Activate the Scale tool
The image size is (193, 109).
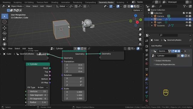(x=5, y=39)
